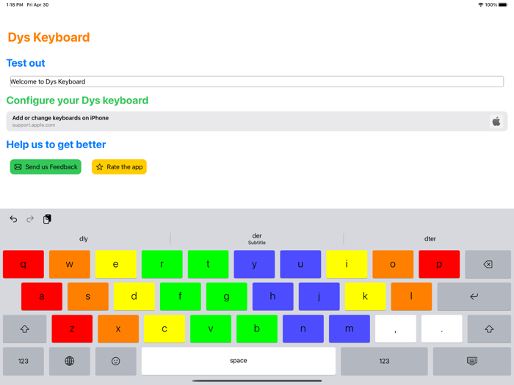Viewport: 514px width, 385px height.
Task: Tap the orange o key
Action: click(x=393, y=264)
